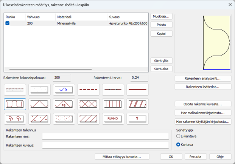Screen dimensions: 235x164
Task: Click the Rakenteen nimi input field
Action: (105, 136)
